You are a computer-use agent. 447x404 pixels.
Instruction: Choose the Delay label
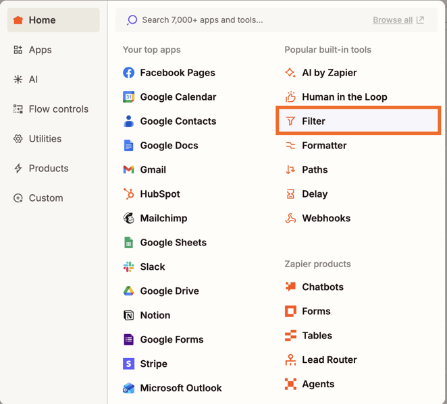click(315, 194)
